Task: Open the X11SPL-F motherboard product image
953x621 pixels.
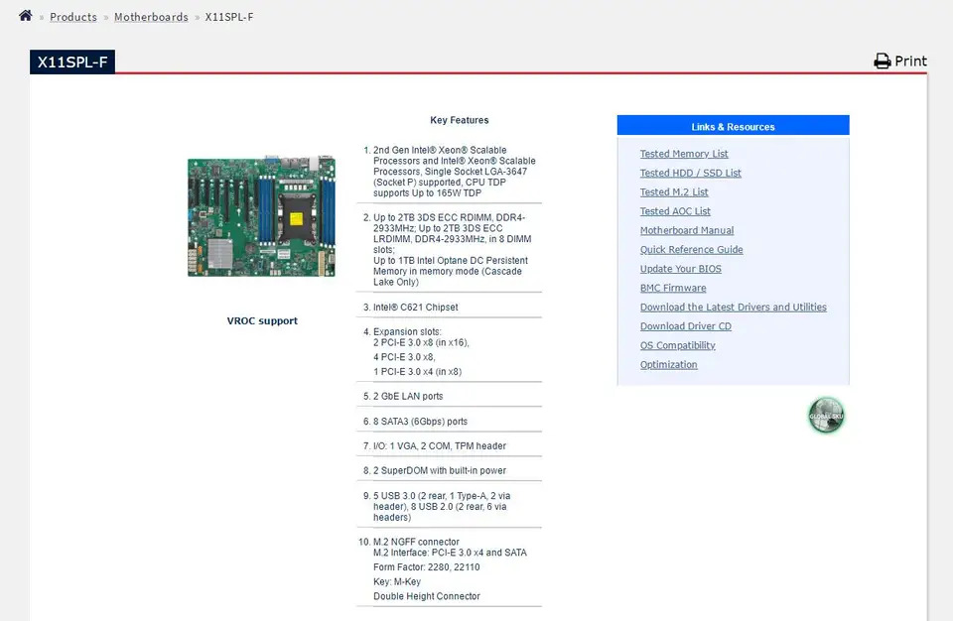Action: tap(261, 216)
